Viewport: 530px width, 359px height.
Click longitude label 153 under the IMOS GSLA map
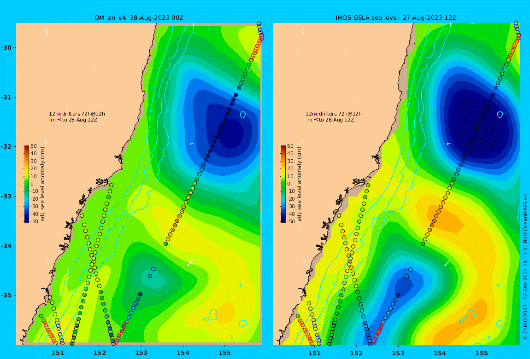(x=398, y=353)
